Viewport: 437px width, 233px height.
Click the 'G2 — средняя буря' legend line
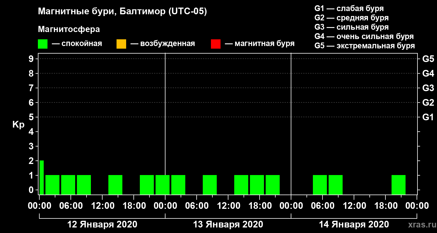(351, 18)
